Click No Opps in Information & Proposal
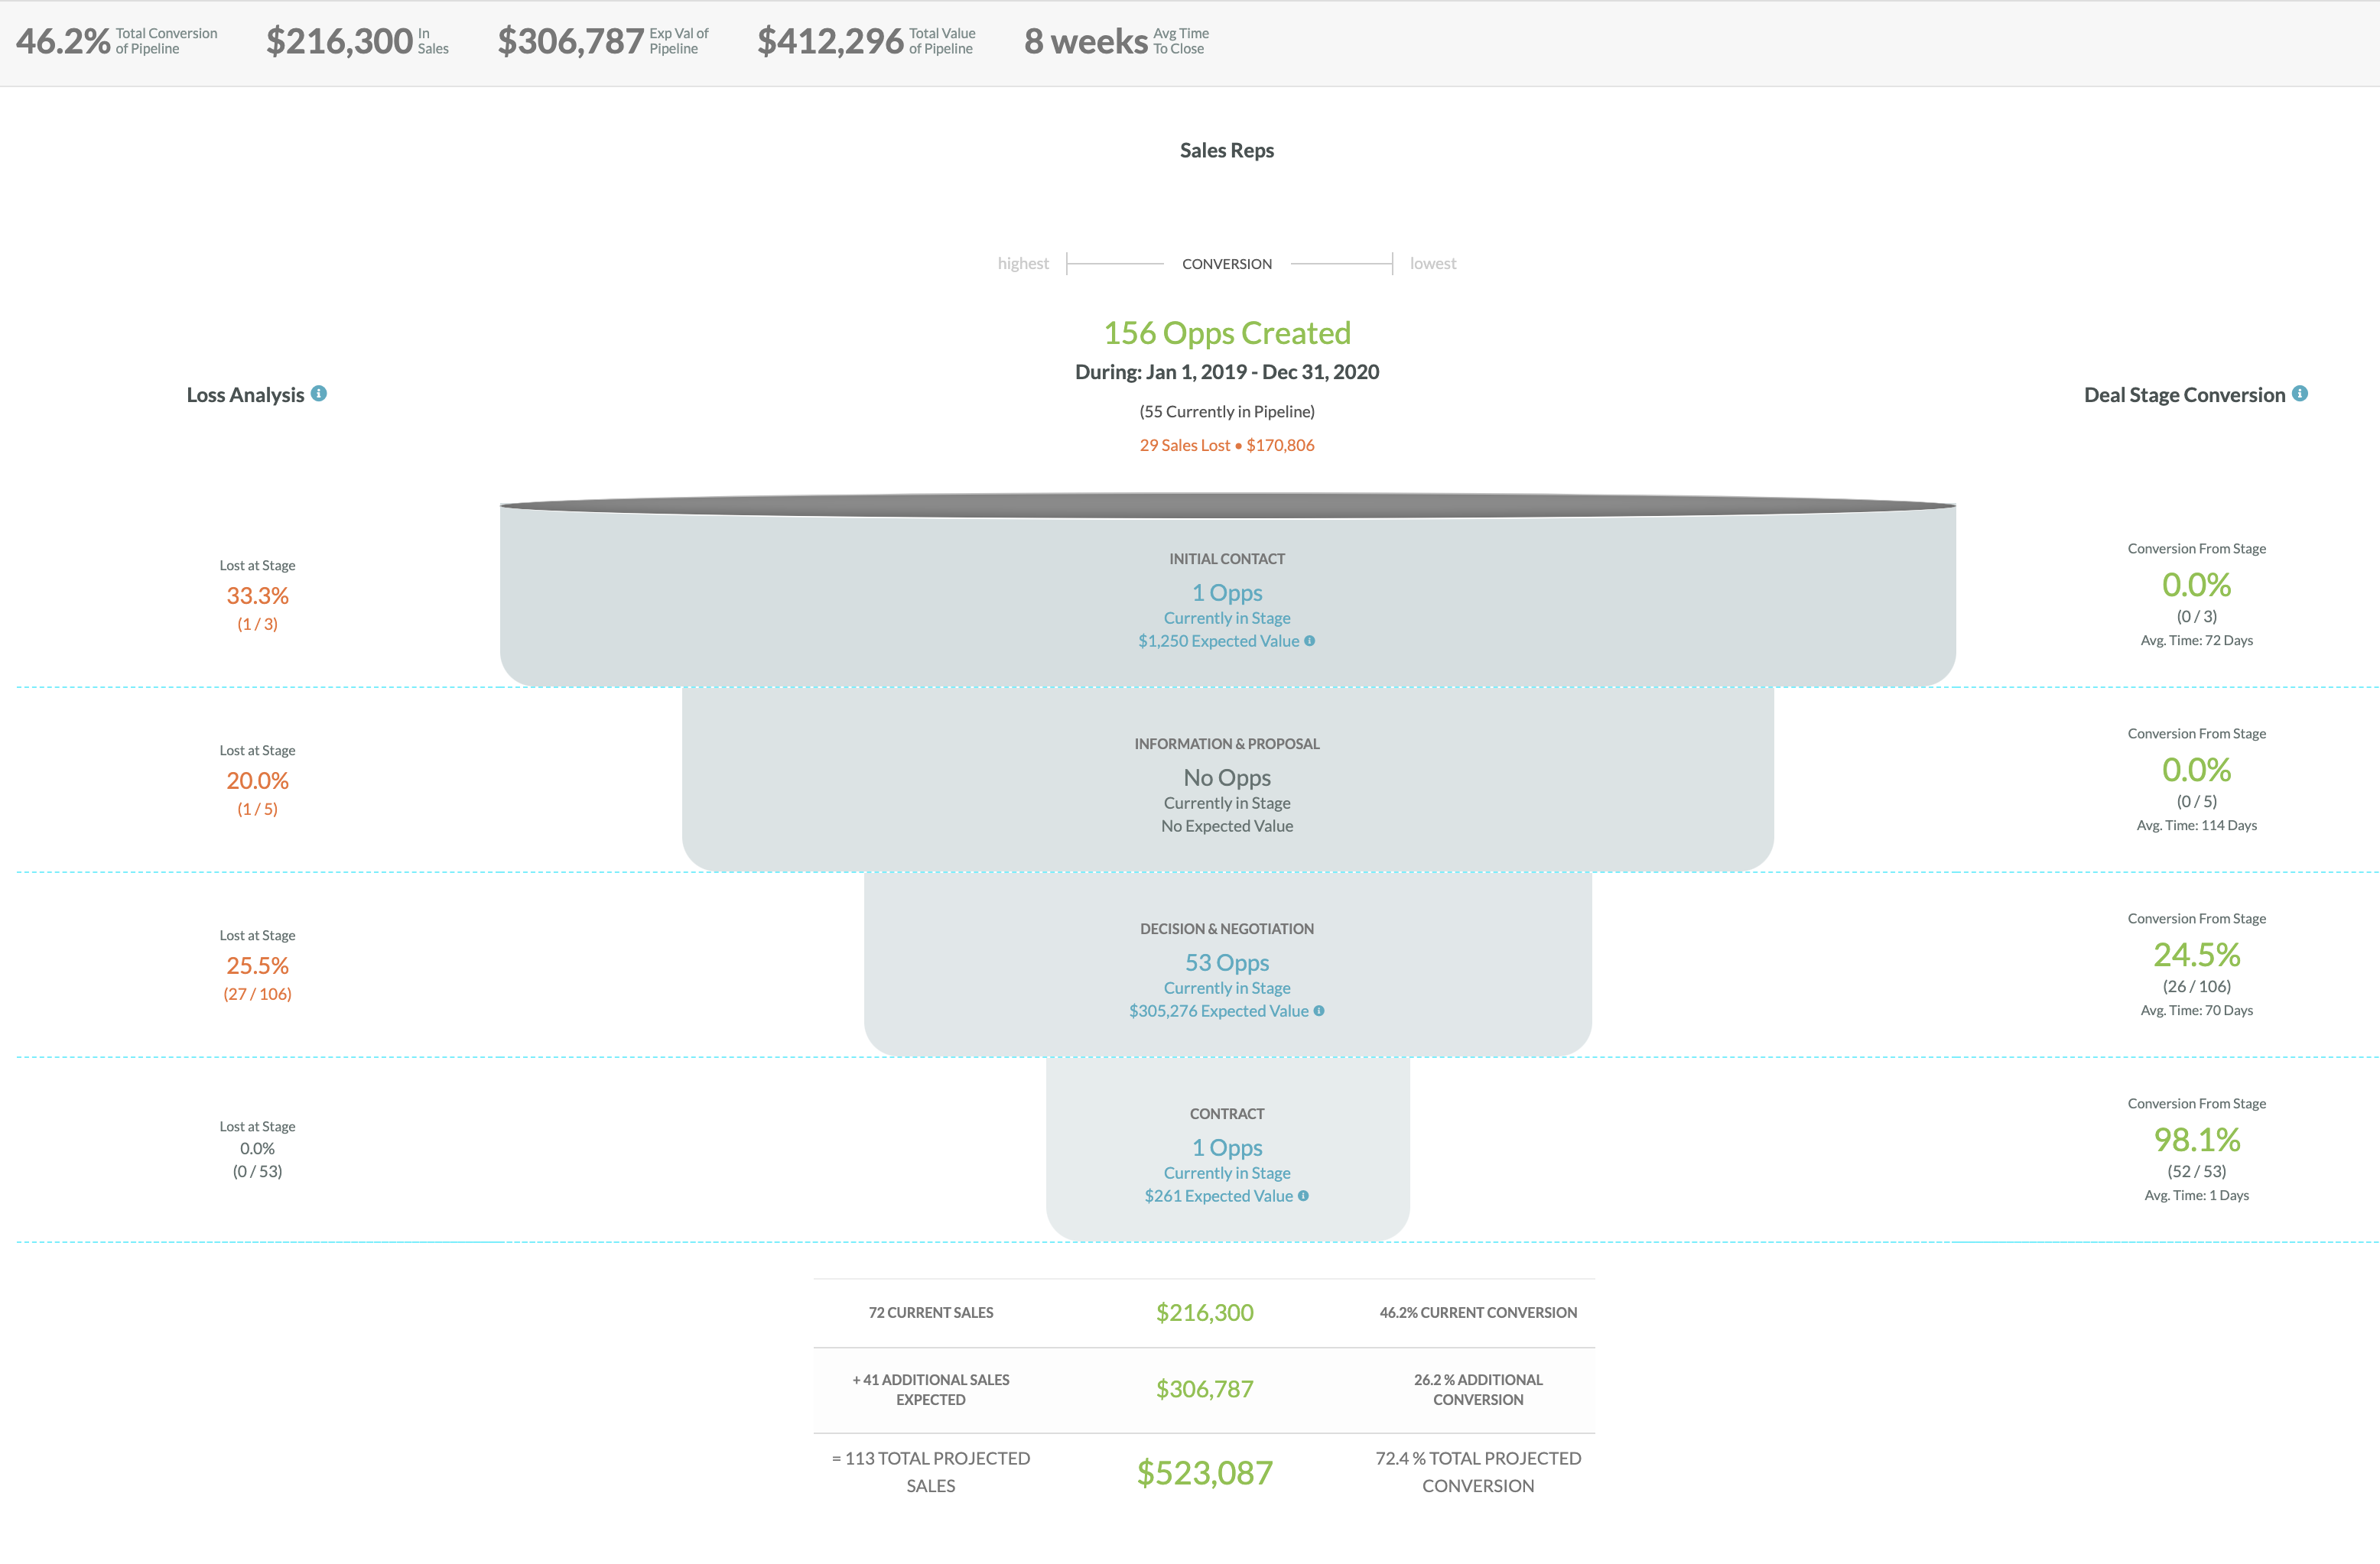This screenshot has height=1564, width=2380. (x=1227, y=777)
